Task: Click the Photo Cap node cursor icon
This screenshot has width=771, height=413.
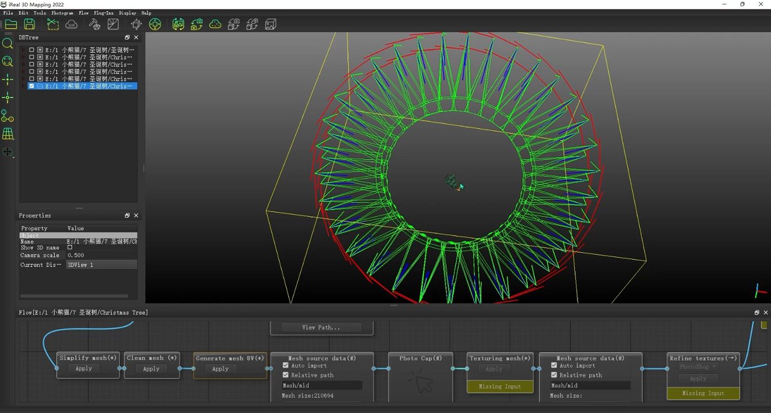Action: [421, 383]
